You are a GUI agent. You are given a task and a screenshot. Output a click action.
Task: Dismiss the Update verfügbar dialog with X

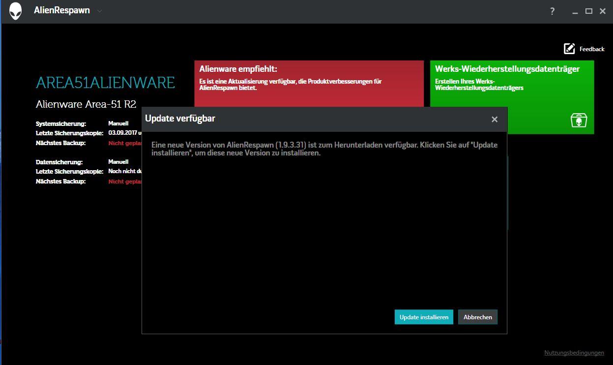point(495,119)
